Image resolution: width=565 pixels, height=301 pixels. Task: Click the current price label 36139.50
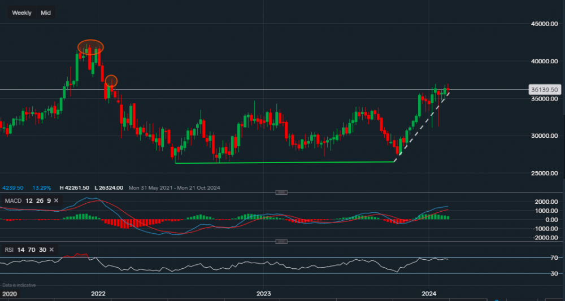coord(545,90)
